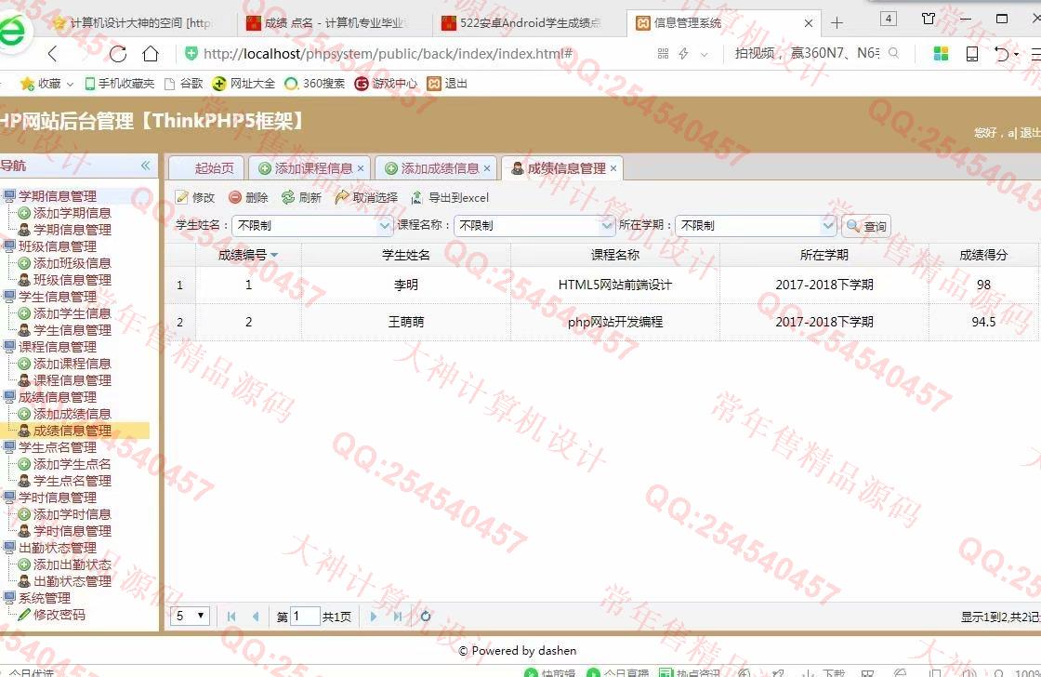Collapse the 导航 navigation panel
This screenshot has width=1041, height=677.
pyautogui.click(x=145, y=166)
